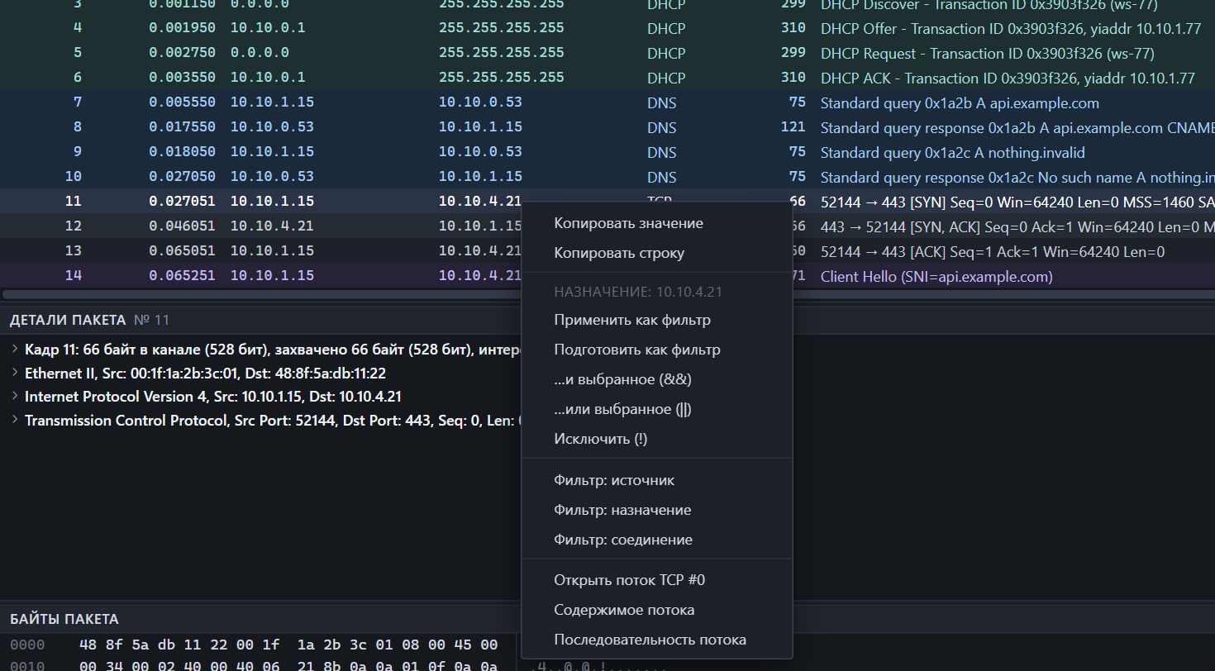This screenshot has width=1215, height=671.
Task: Click source address 10.10.1.15 in packet 11
Action: pos(272,202)
